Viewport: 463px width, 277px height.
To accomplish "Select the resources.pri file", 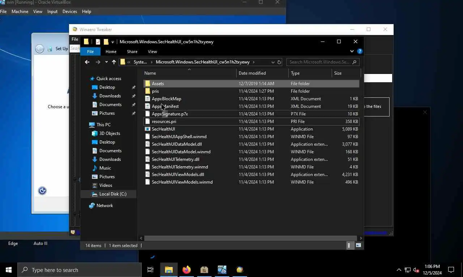I will click(x=251, y=122).
